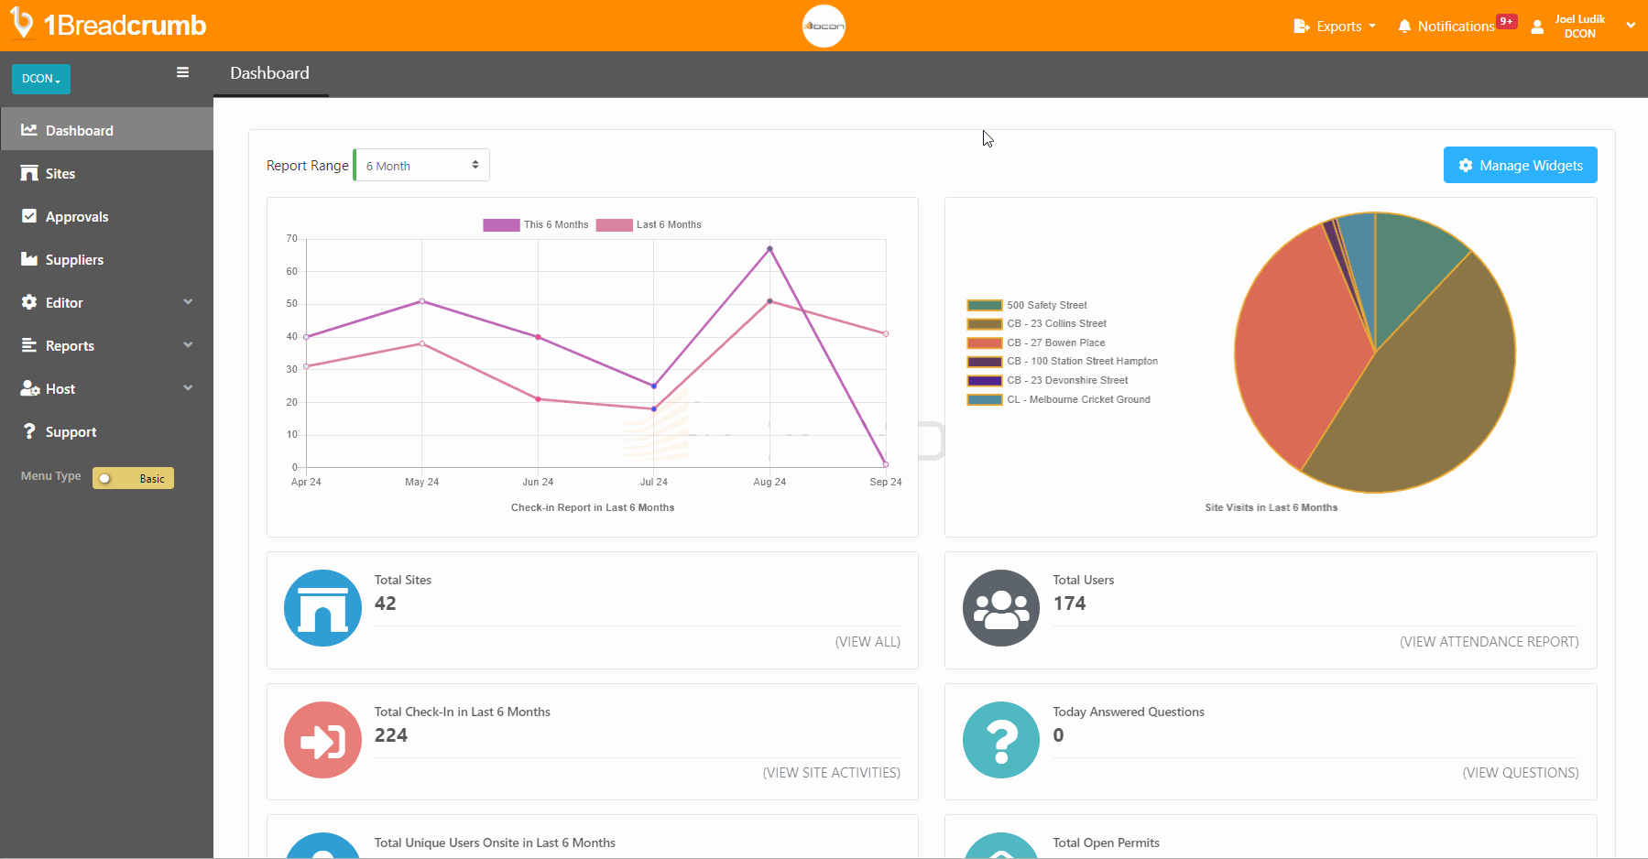Click the 500 Safety Street legend swatch

click(984, 304)
